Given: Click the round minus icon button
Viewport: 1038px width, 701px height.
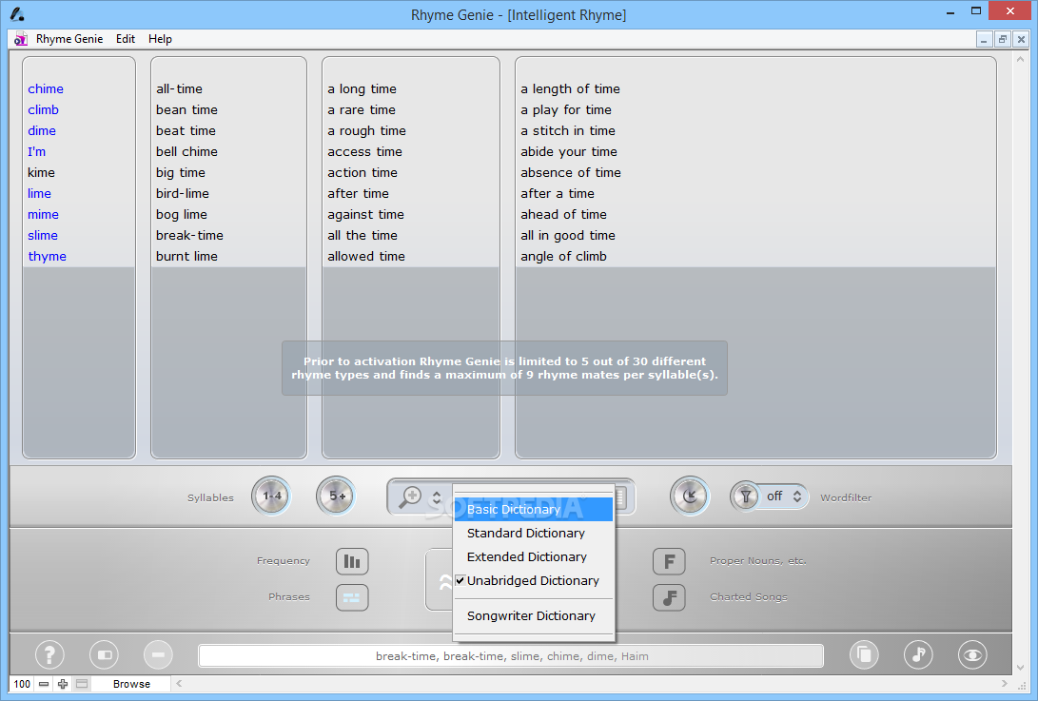Looking at the screenshot, I should [x=158, y=655].
